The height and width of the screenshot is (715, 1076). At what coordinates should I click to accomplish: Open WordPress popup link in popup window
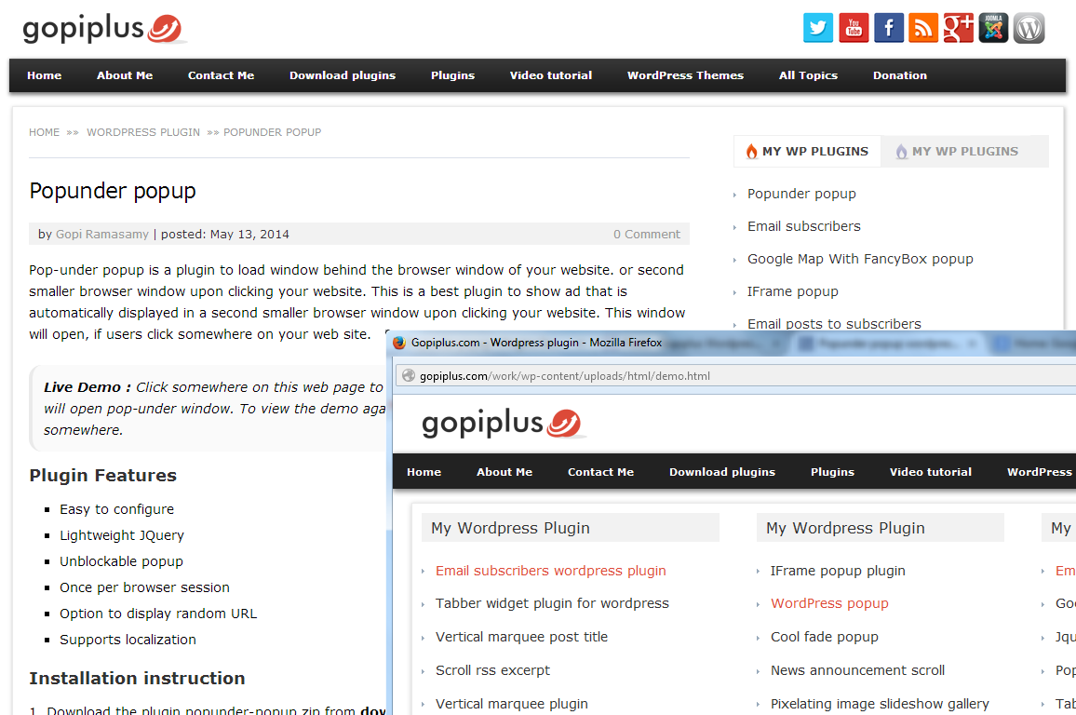[x=829, y=603]
